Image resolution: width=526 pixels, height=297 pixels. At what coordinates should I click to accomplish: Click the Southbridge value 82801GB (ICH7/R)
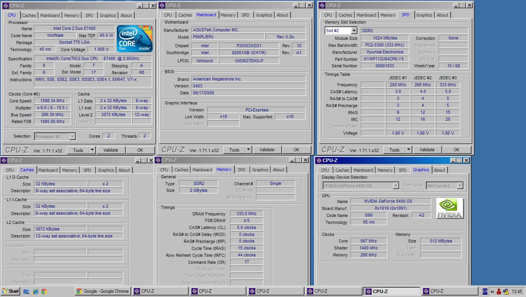tap(249, 53)
